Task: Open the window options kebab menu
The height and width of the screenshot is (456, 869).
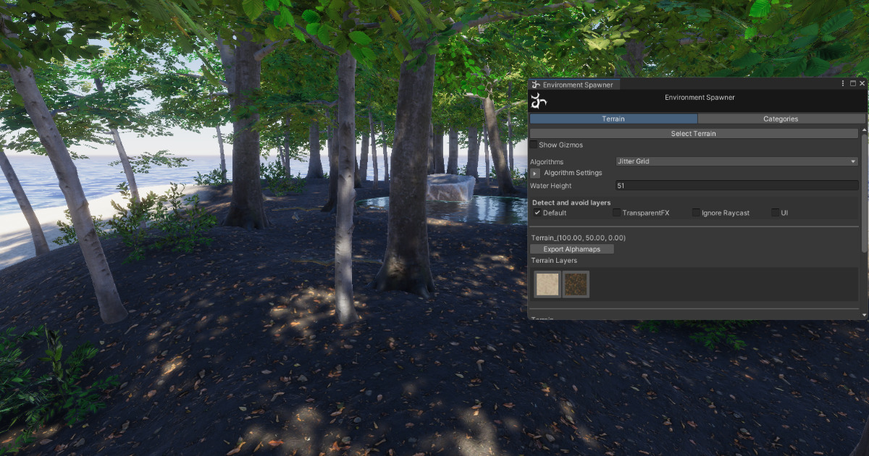Action: pyautogui.click(x=842, y=83)
